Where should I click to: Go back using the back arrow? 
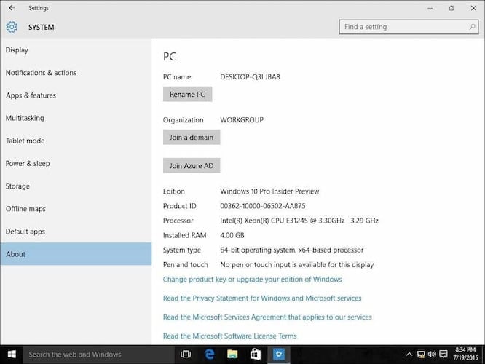[x=12, y=8]
